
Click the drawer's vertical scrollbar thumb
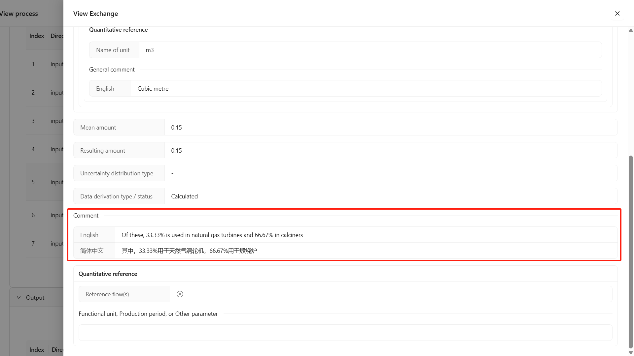coord(631,251)
